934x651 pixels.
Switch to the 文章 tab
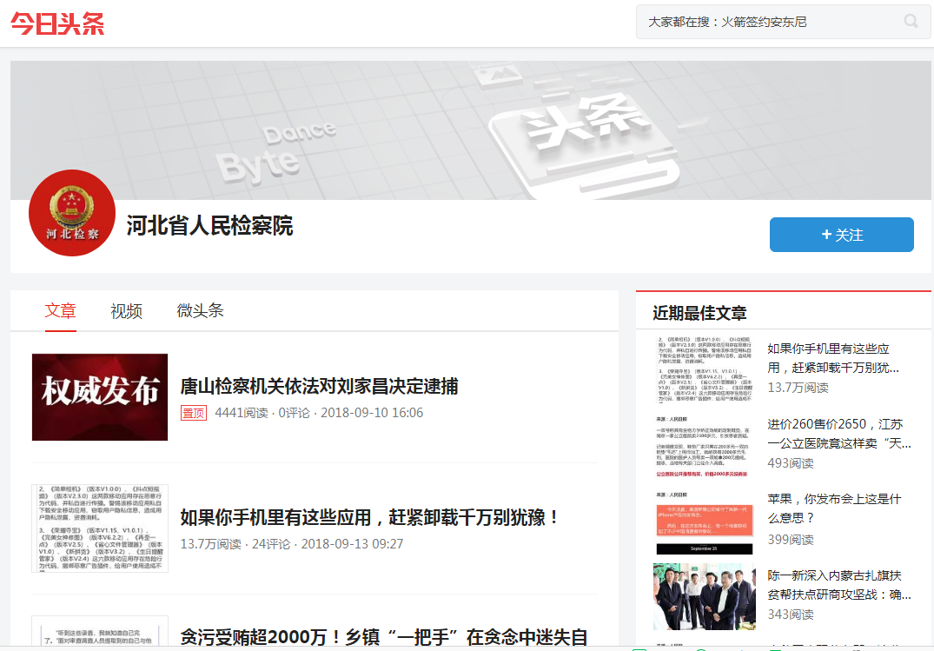click(61, 311)
